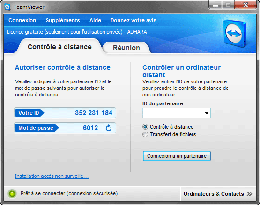Image resolution: width=260 pixels, height=205 pixels.
Task: Refresh the password with circular arrow icon
Action: (x=109, y=128)
